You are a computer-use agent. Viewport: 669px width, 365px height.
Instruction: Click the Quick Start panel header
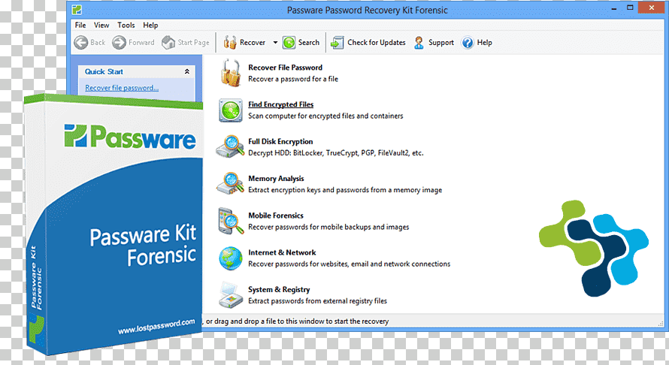coord(137,71)
